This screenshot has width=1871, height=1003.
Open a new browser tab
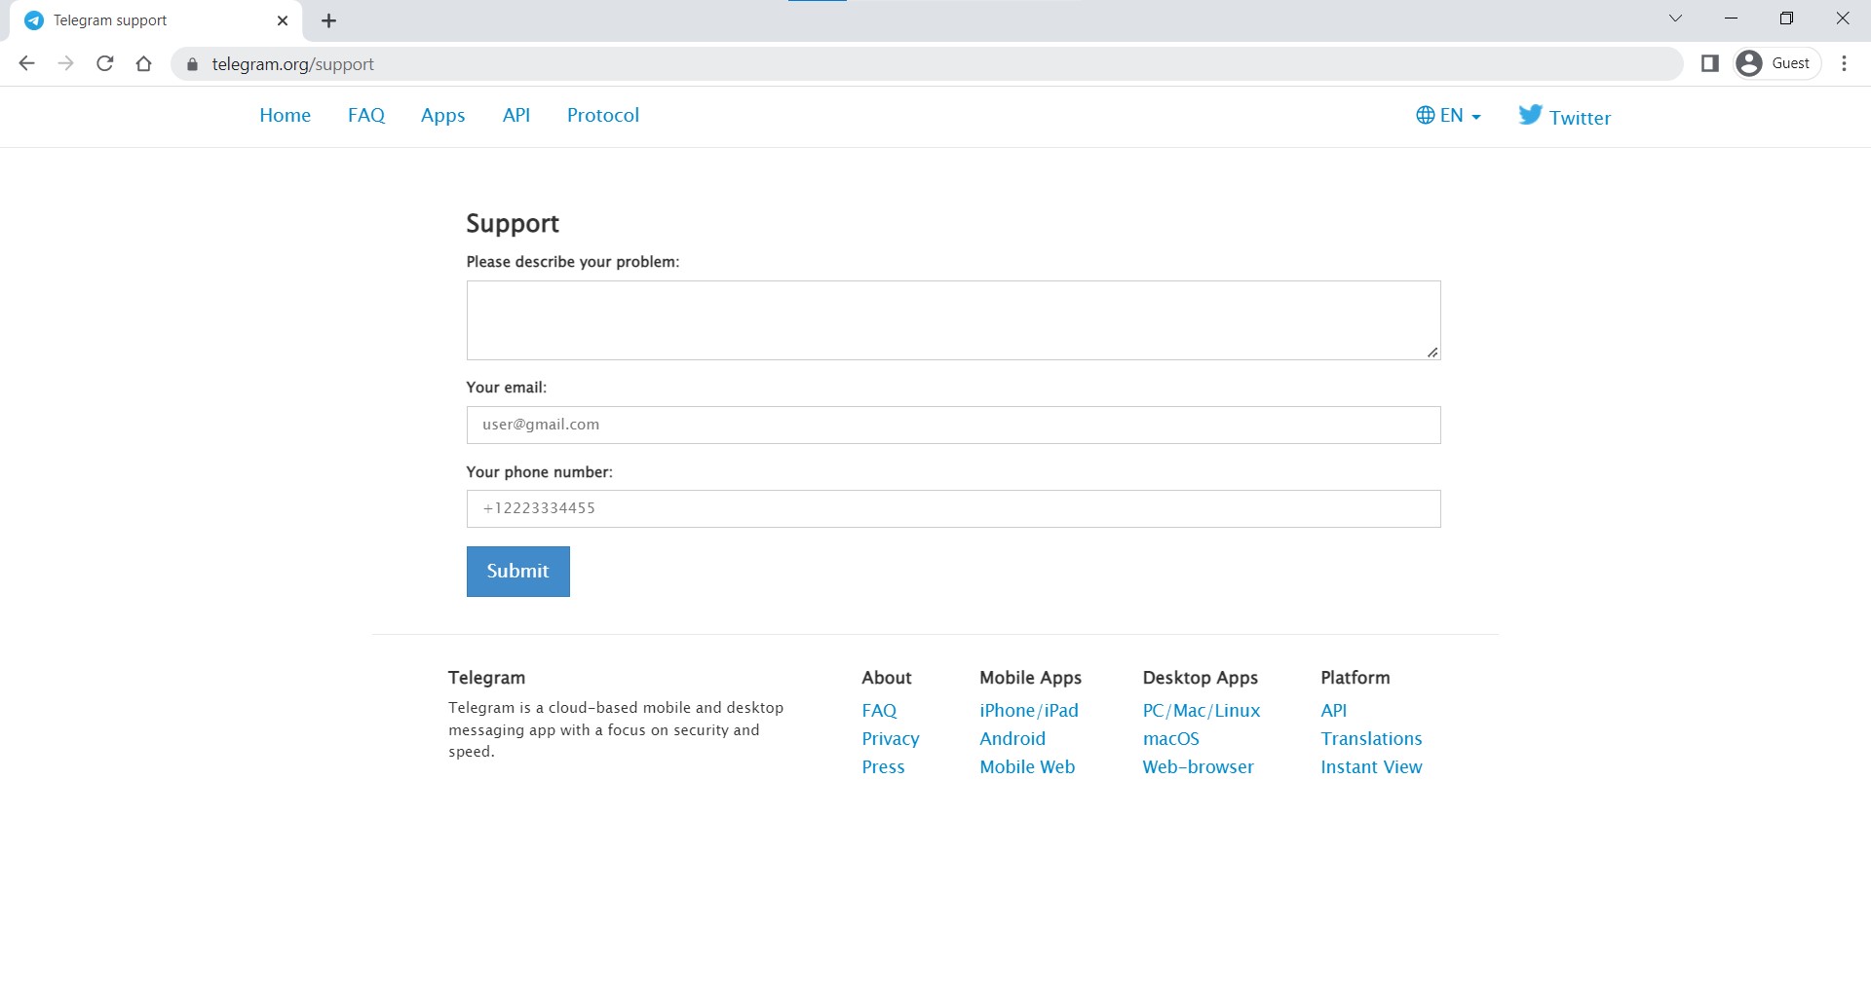(x=329, y=20)
